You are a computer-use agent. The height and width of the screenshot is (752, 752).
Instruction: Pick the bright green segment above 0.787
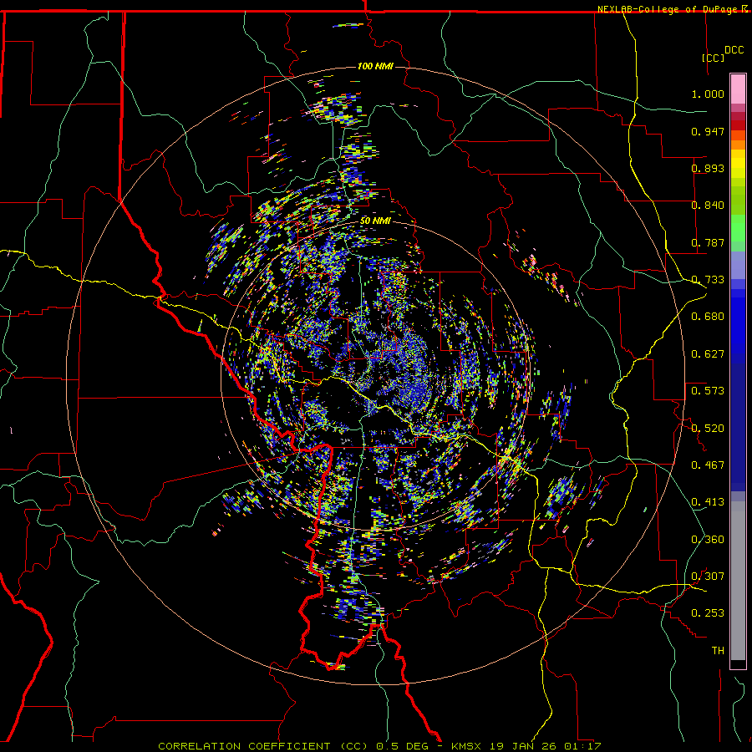(738, 228)
